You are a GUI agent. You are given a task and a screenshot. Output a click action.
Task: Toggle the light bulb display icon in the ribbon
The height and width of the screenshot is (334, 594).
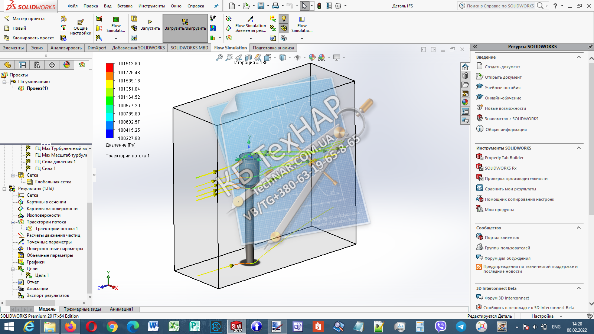tap(284, 19)
